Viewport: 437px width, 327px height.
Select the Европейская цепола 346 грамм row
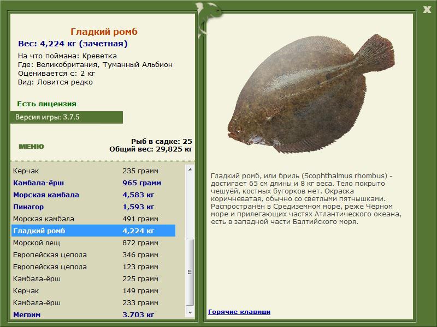click(93, 255)
